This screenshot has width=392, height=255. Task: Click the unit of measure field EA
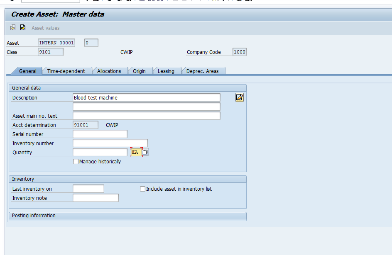point(136,152)
